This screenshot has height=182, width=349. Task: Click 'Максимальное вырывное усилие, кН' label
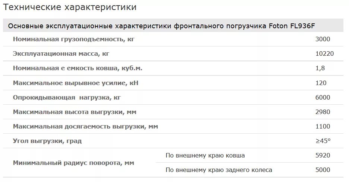click(76, 83)
